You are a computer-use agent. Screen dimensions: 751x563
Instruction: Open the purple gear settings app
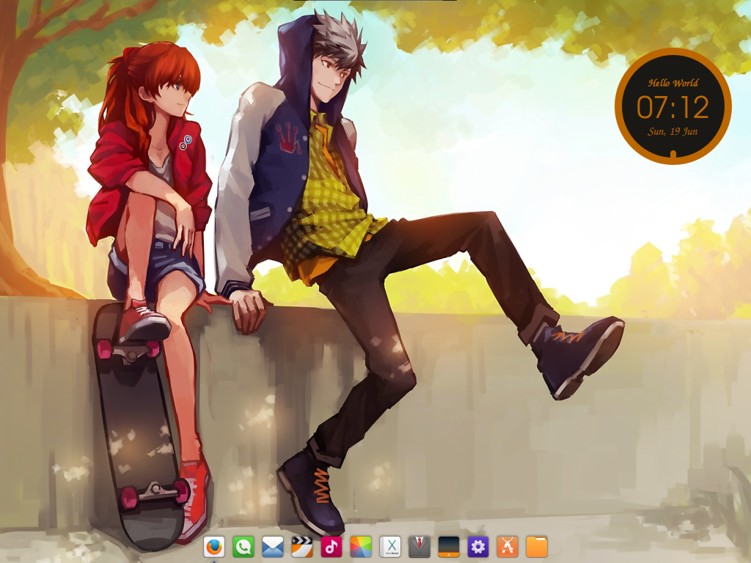[478, 547]
